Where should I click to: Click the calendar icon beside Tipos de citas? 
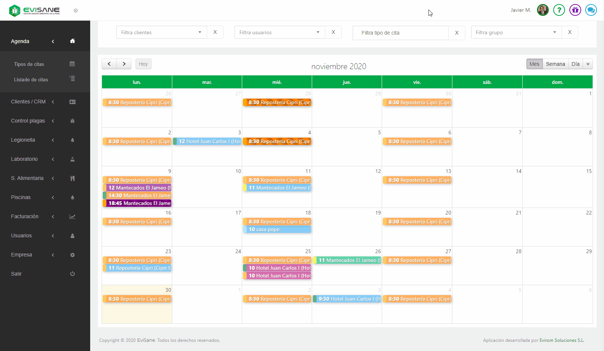point(72,64)
